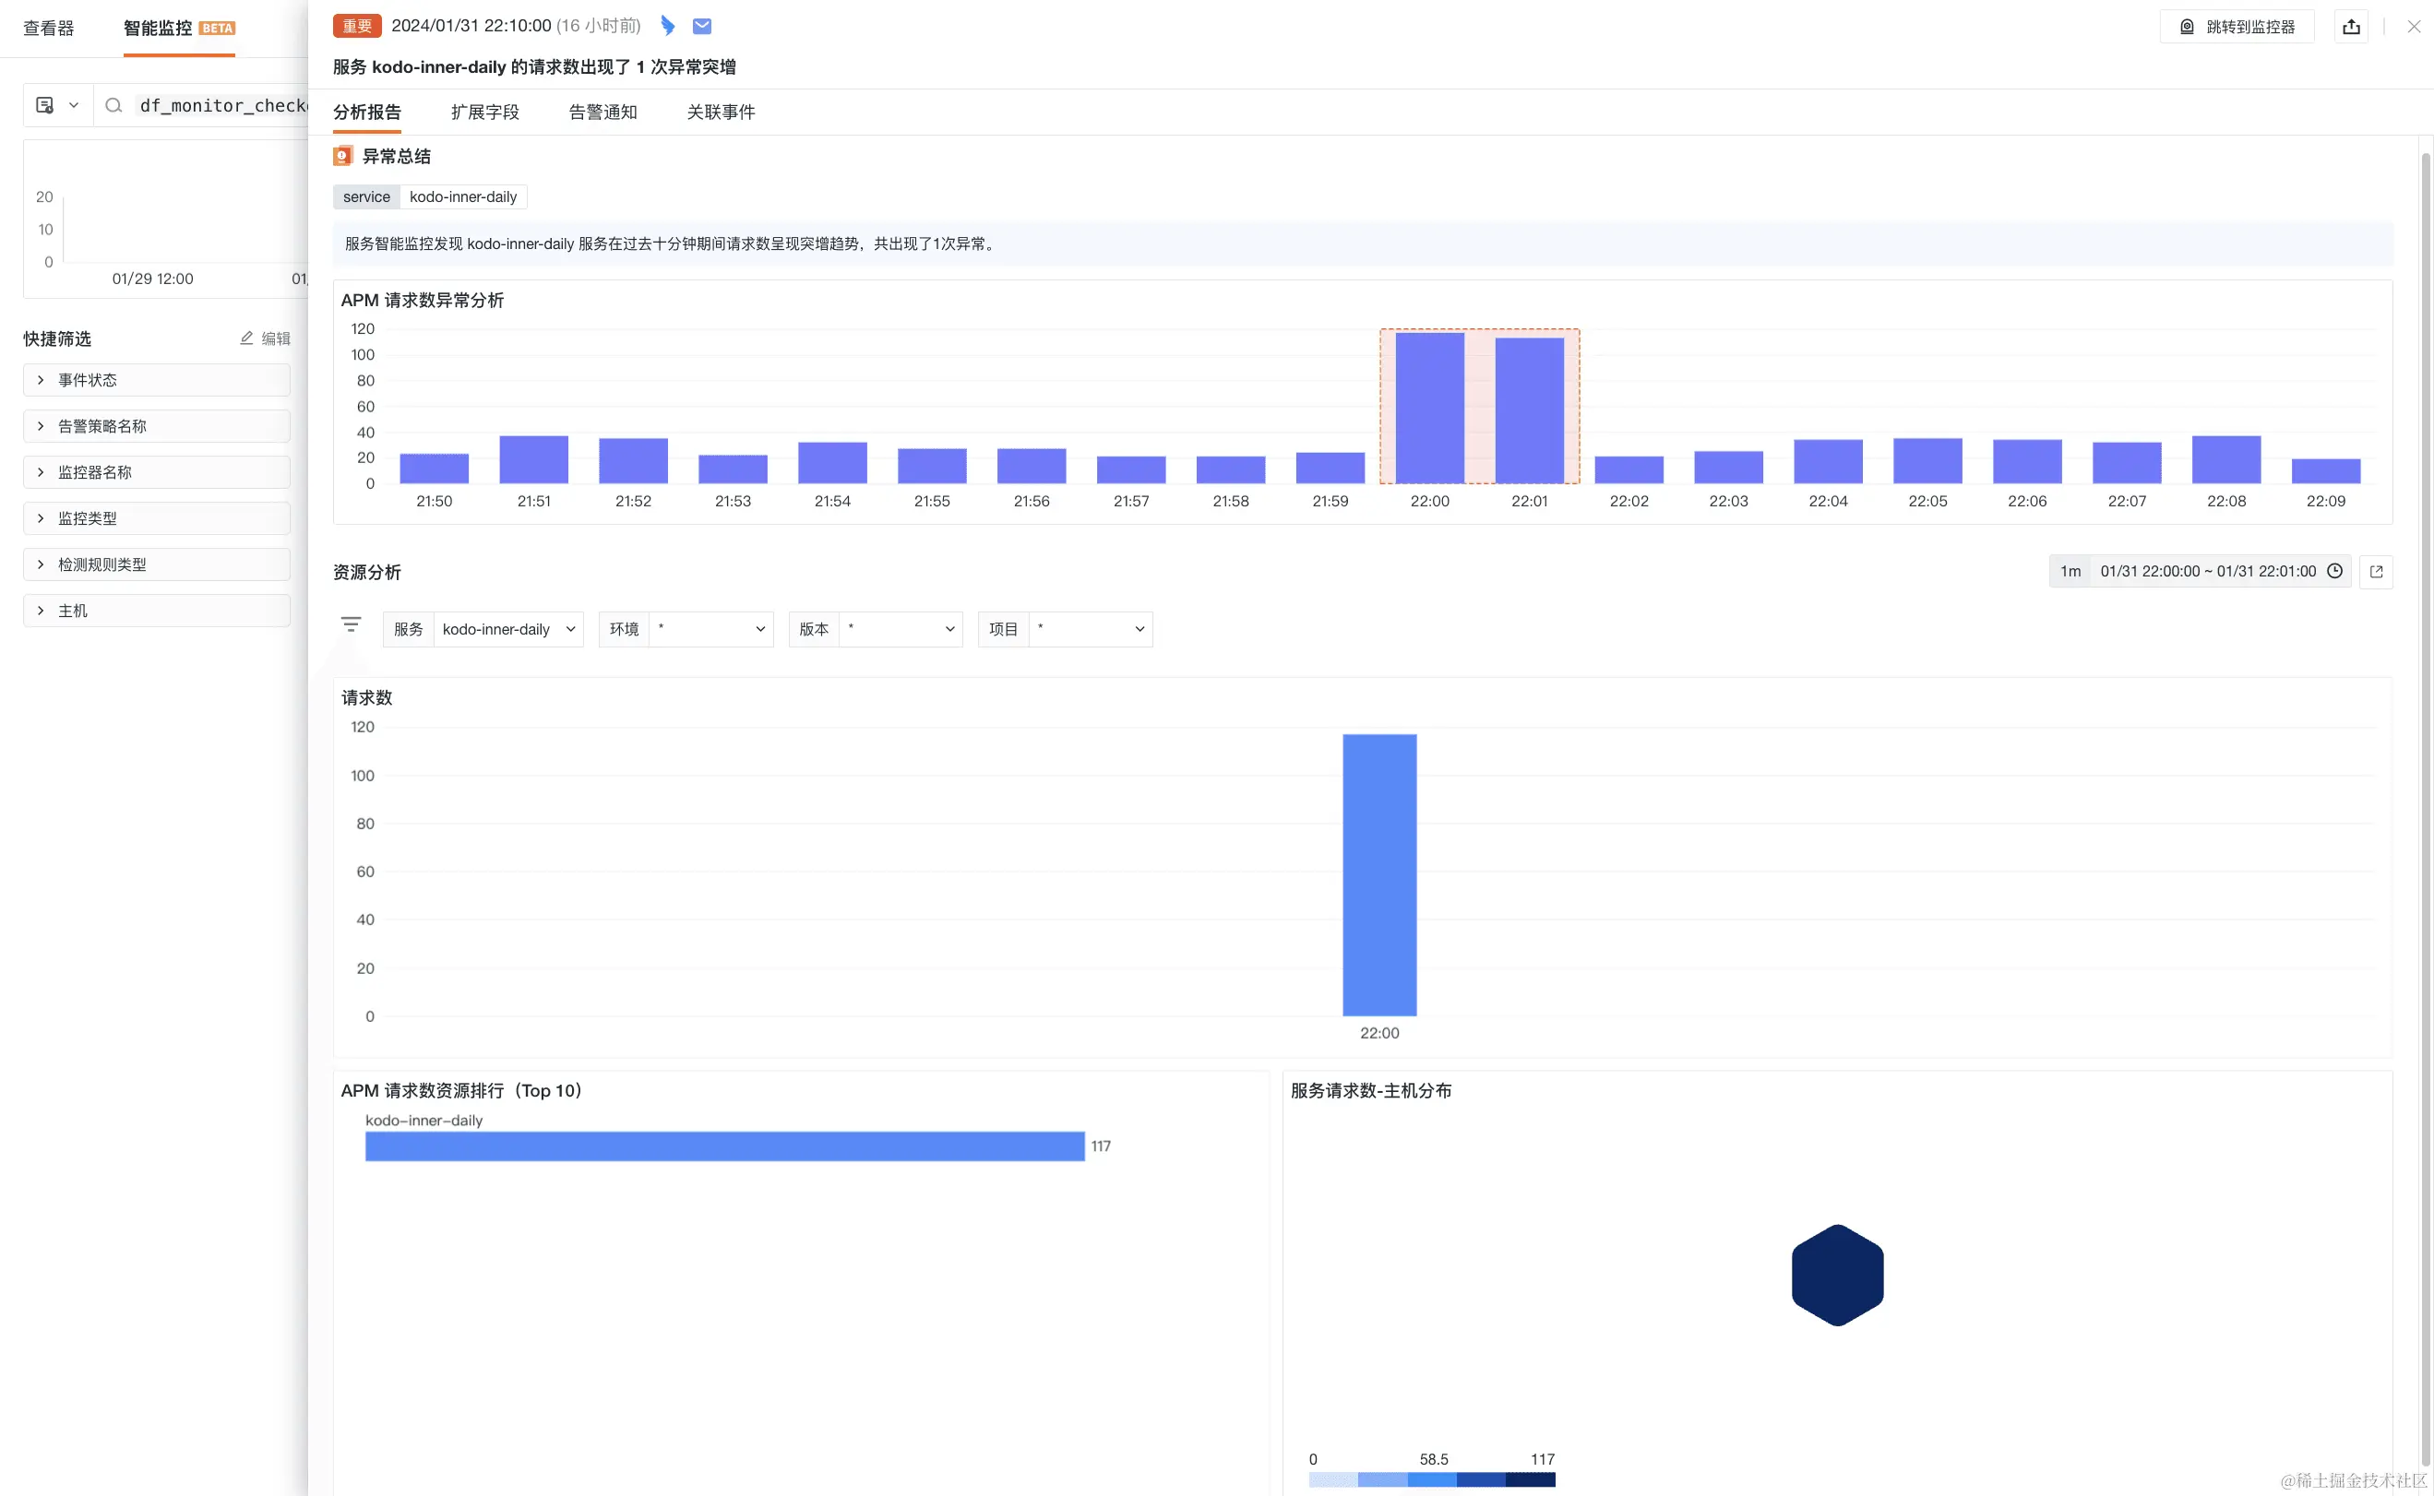This screenshot has height=1496, width=2434.
Task: Open resource analysis in new window icon
Action: click(x=2376, y=572)
